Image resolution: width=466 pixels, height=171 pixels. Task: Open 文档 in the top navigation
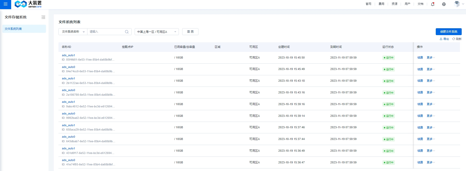[420, 4]
